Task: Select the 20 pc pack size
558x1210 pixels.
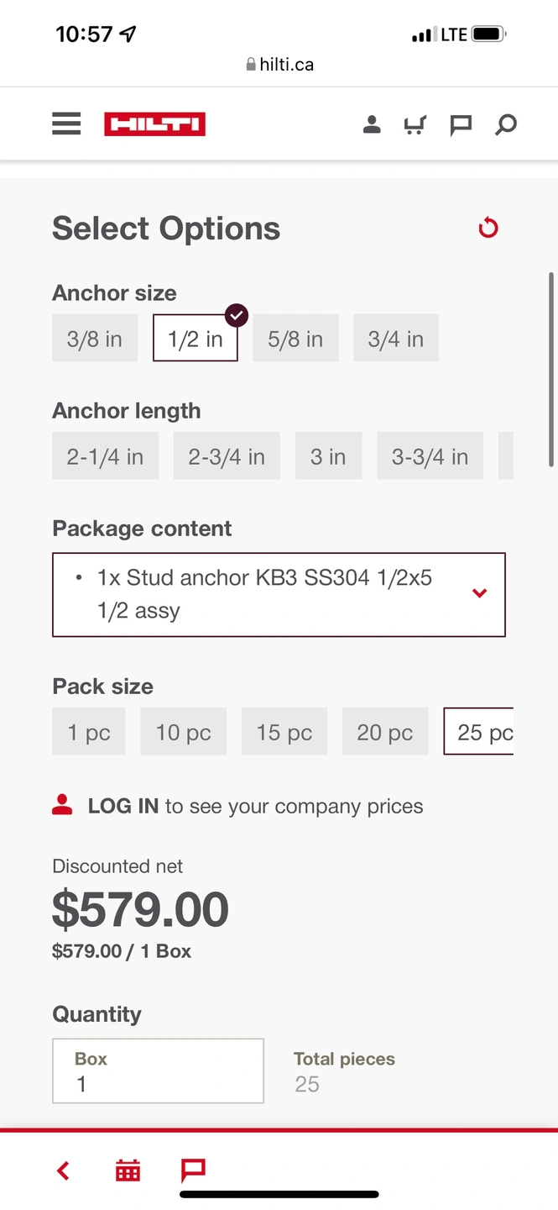Action: (385, 732)
